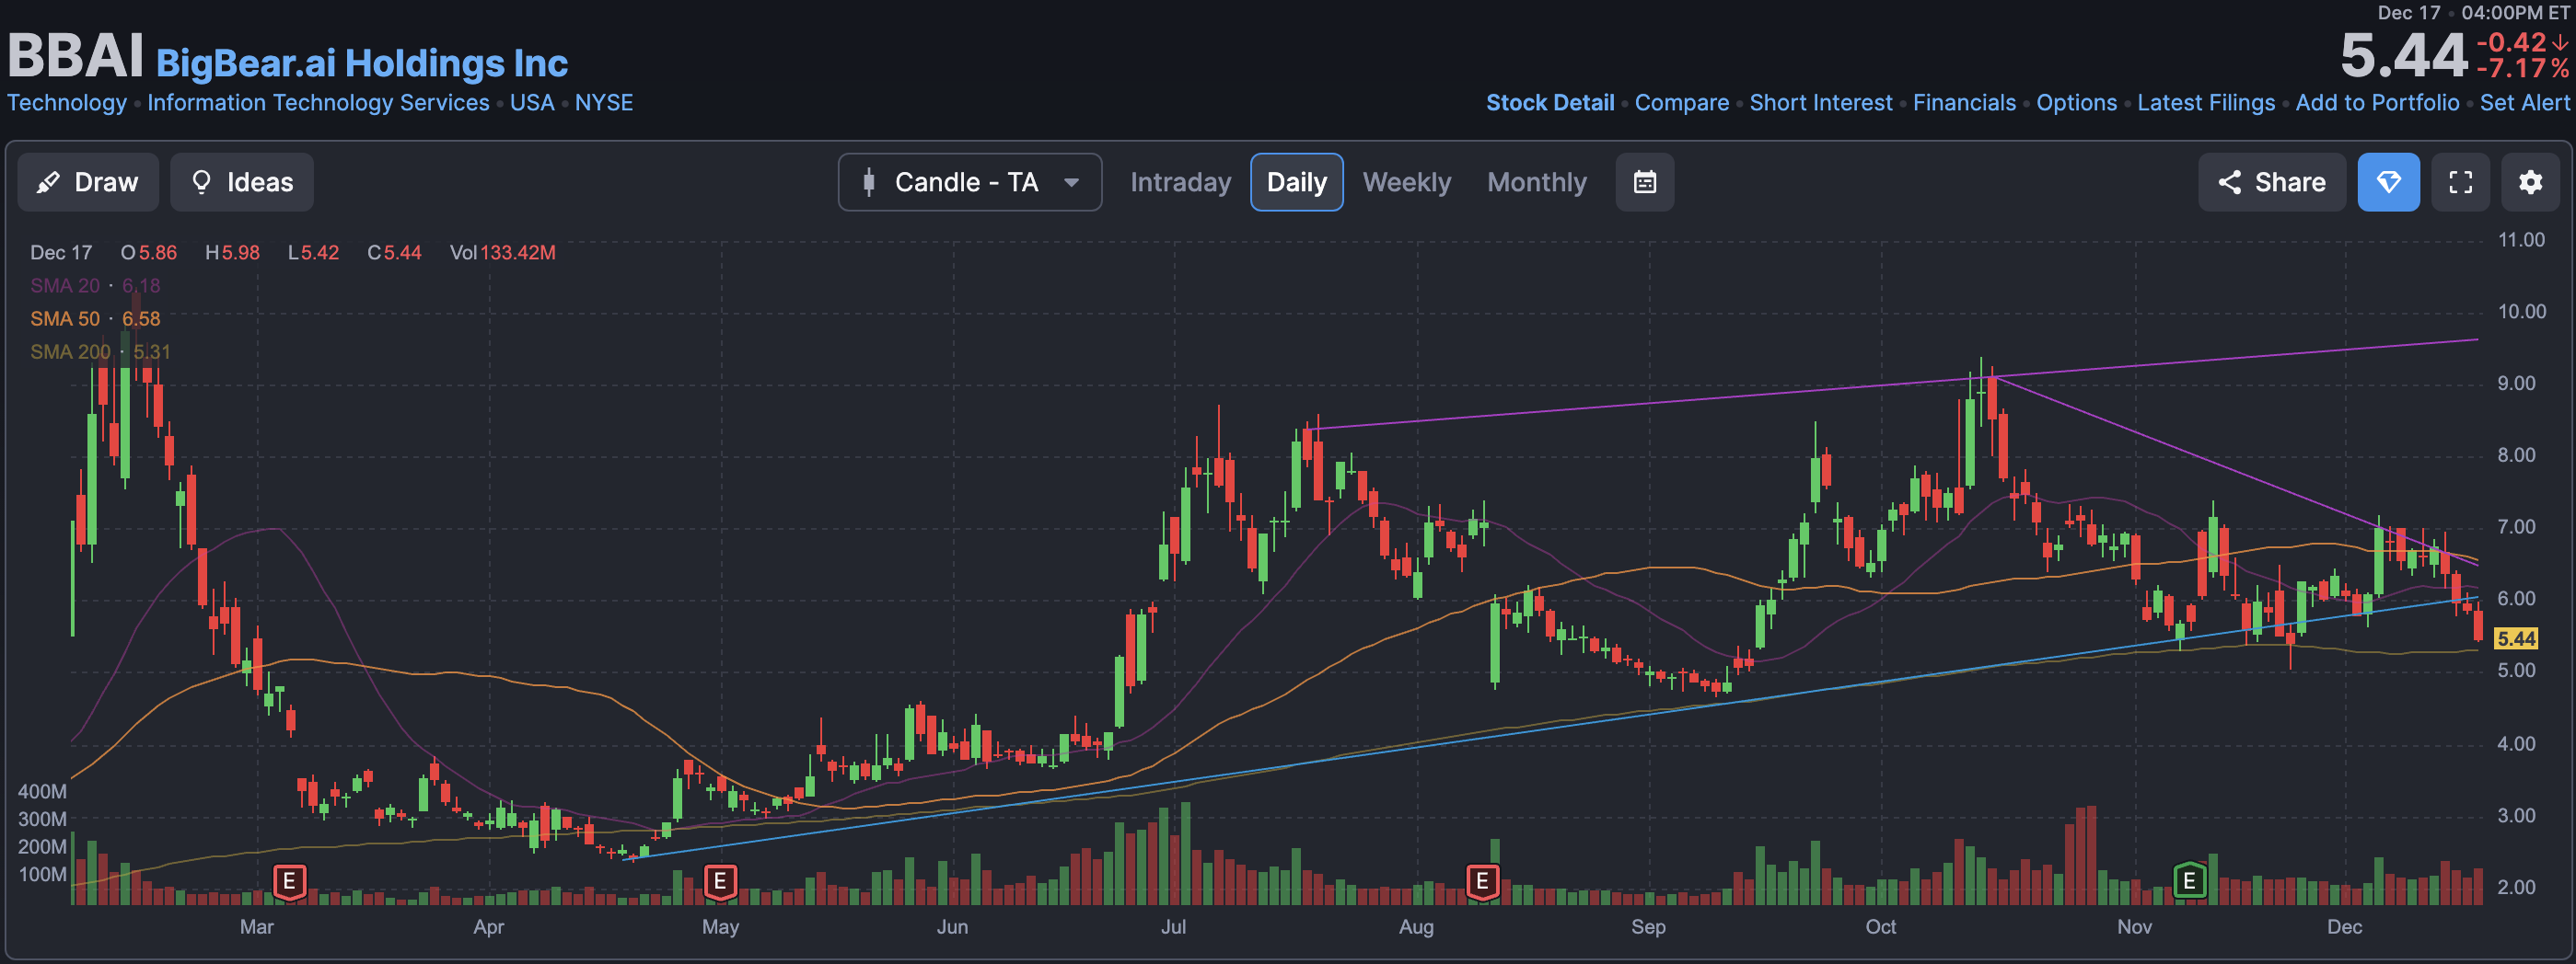This screenshot has height=964, width=2576.
Task: Open the Draw tools button
Action: click(x=88, y=182)
